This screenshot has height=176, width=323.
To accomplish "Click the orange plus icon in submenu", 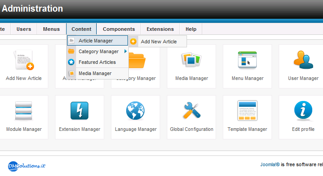I will 133,42.
